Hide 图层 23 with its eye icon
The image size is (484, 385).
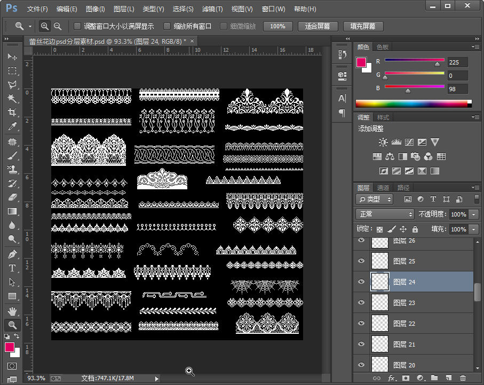(x=361, y=302)
